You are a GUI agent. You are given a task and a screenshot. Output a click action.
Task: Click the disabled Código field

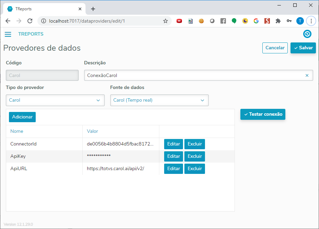[x=42, y=75]
